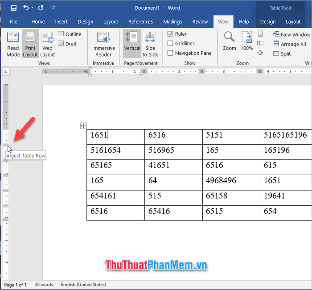Click the New Window button
This screenshot has width=312, height=290.
tap(291, 35)
